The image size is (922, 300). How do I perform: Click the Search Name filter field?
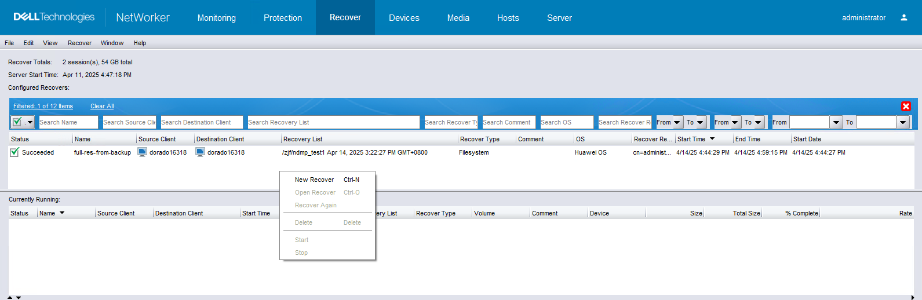coord(68,122)
